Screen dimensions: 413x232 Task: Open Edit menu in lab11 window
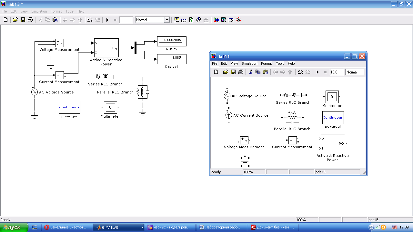pos(224,63)
